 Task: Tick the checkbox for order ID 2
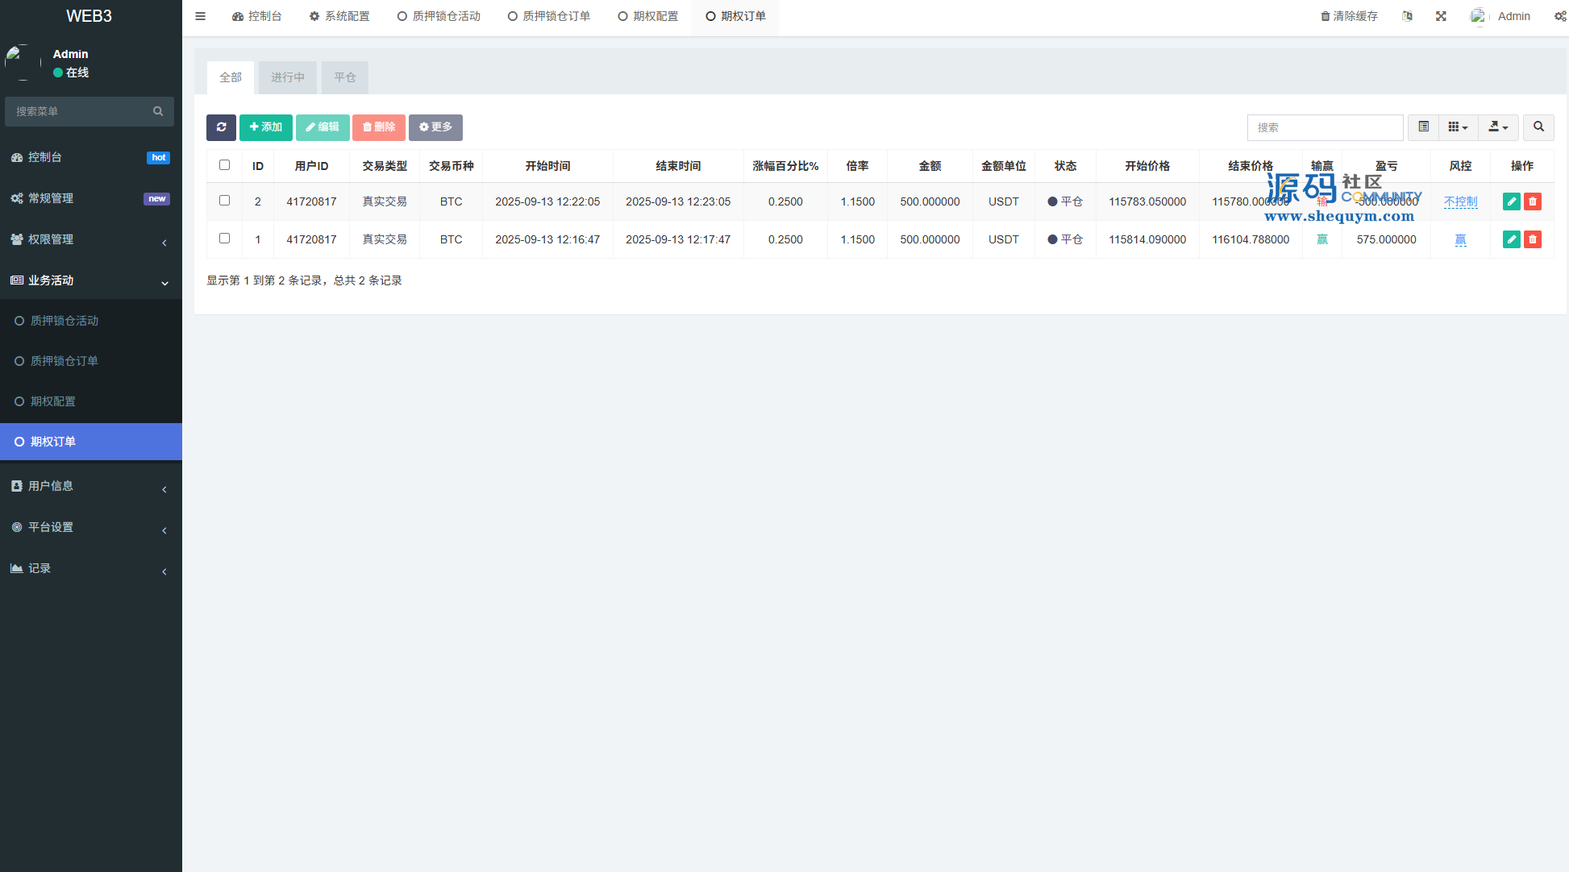pyautogui.click(x=225, y=201)
